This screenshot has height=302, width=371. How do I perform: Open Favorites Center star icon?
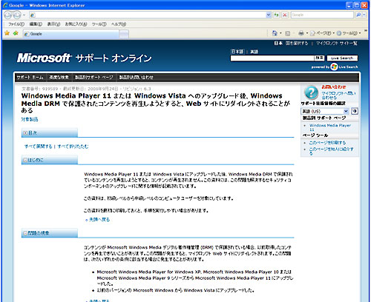[x=7, y=33]
